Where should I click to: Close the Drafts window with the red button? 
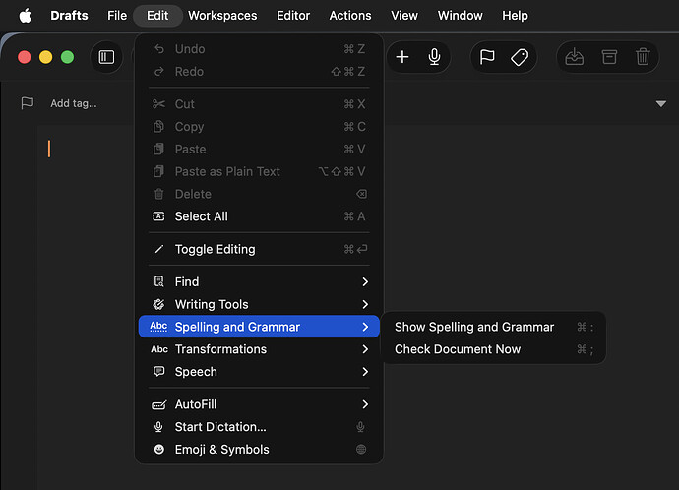pos(25,57)
